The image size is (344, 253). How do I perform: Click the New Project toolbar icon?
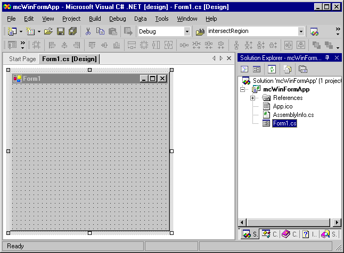12,31
